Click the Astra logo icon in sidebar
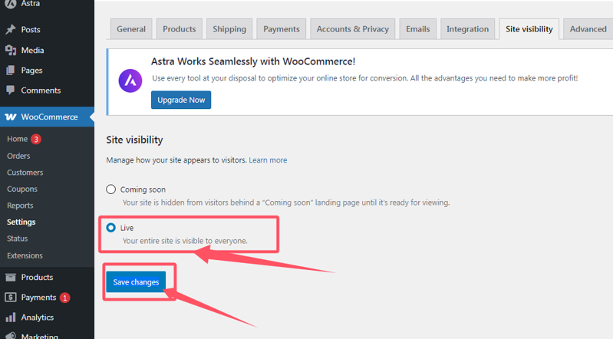613x339 pixels. tap(10, 4)
